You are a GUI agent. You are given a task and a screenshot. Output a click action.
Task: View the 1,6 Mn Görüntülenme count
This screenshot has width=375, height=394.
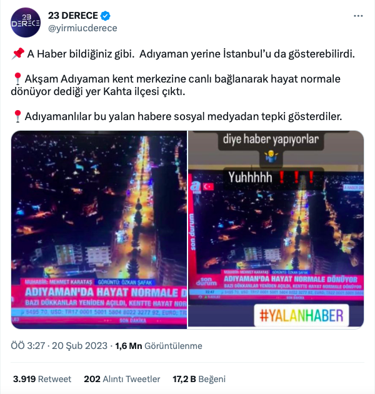(x=159, y=346)
